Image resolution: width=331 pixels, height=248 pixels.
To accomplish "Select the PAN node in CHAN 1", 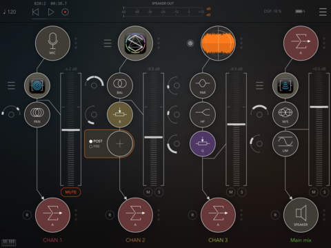I will click(x=37, y=114).
